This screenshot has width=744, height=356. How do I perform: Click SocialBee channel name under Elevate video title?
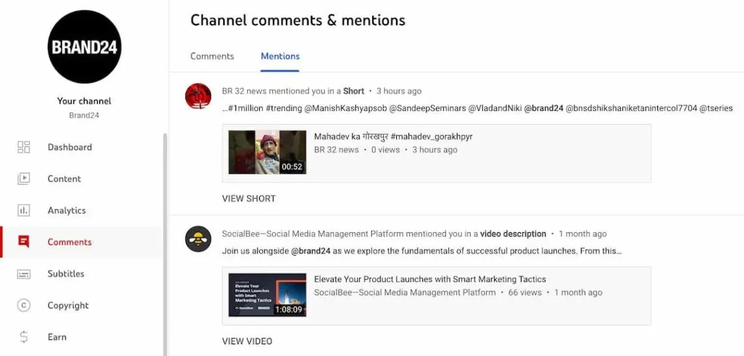click(405, 293)
